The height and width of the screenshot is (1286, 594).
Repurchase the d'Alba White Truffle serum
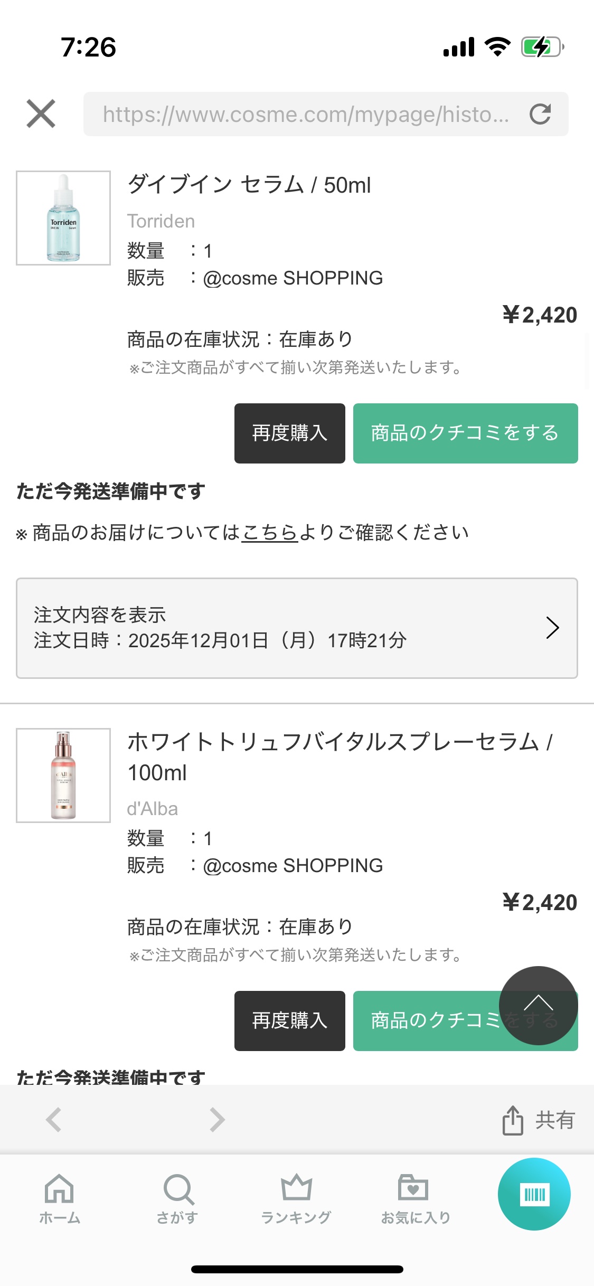click(289, 1021)
